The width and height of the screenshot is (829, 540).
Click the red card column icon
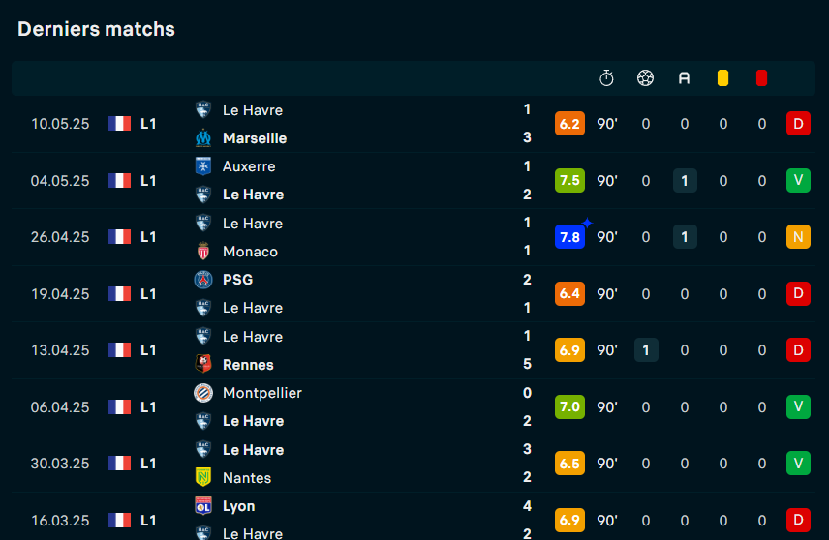pos(761,78)
